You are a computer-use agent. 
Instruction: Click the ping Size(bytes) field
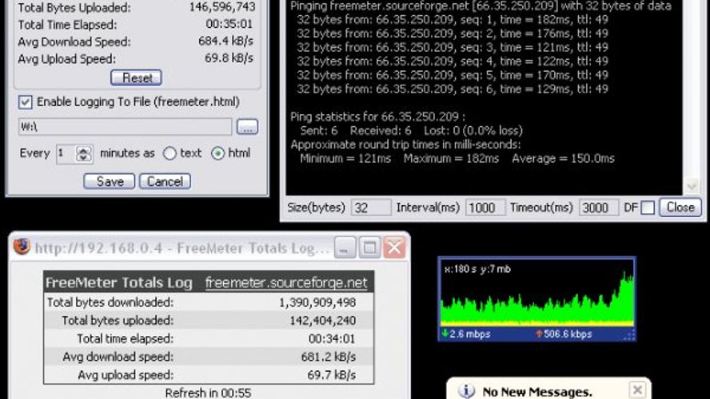coord(371,207)
